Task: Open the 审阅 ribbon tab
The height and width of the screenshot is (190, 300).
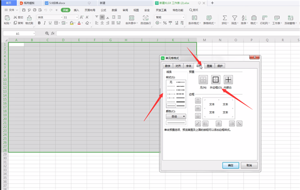Action: click(125, 10)
